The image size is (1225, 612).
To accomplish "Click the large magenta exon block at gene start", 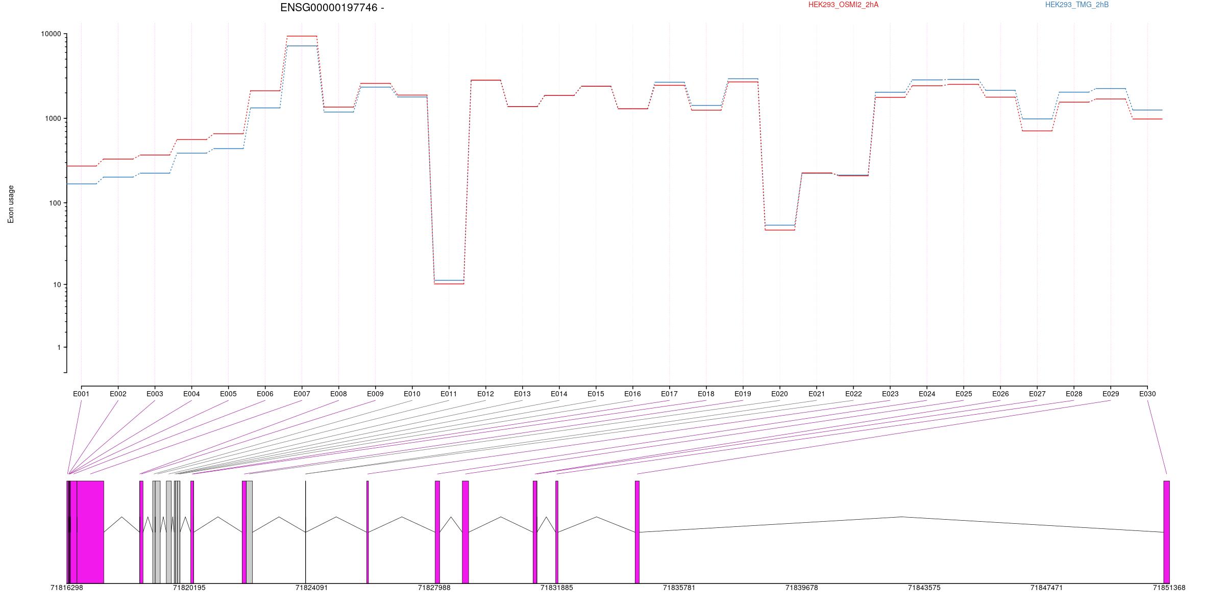I will point(90,532).
